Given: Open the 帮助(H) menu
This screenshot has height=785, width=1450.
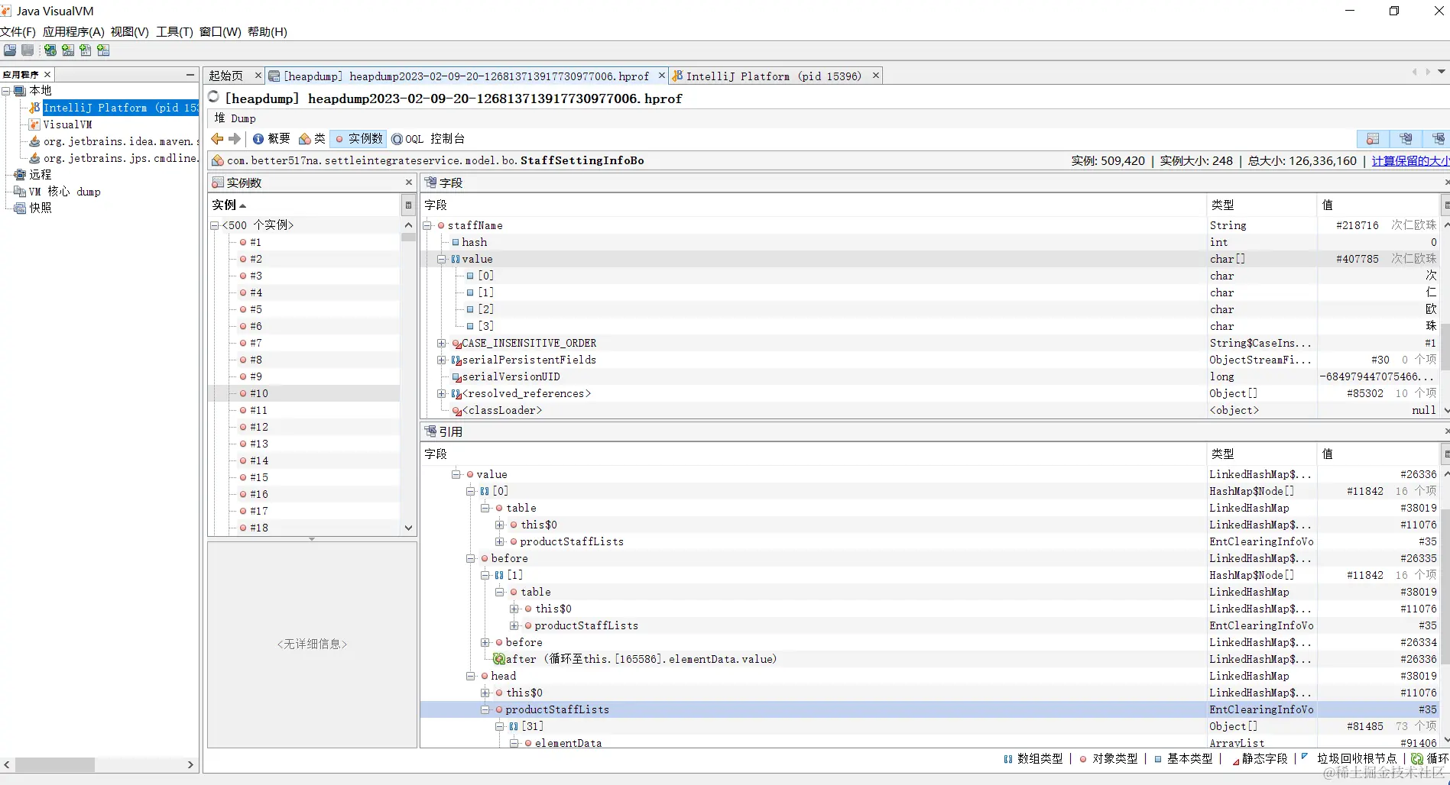Looking at the screenshot, I should click(x=268, y=32).
